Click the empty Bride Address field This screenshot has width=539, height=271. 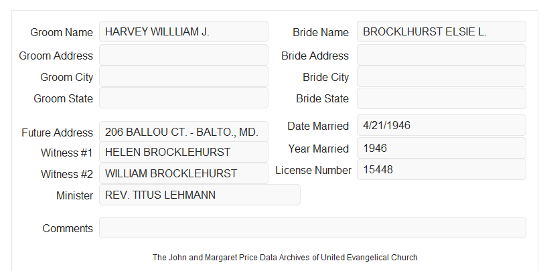click(441, 55)
